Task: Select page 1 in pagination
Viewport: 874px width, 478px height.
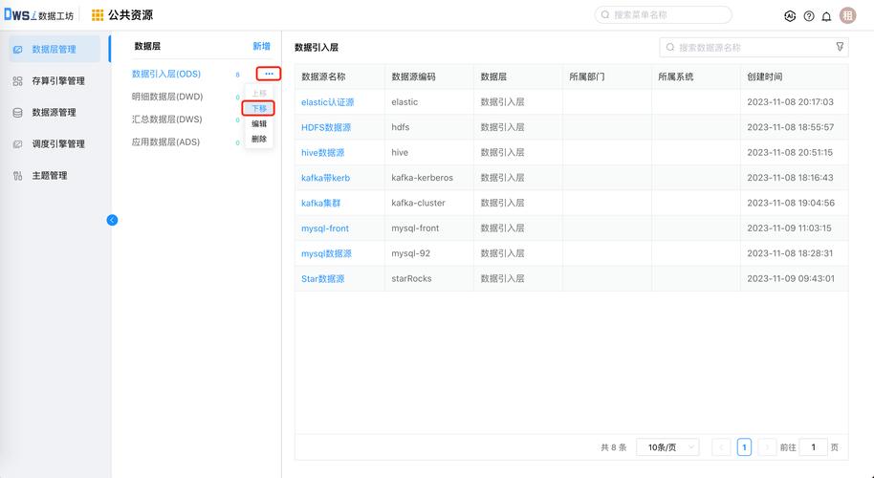Action: [x=744, y=447]
